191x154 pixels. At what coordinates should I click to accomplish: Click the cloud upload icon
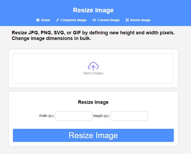point(93,66)
